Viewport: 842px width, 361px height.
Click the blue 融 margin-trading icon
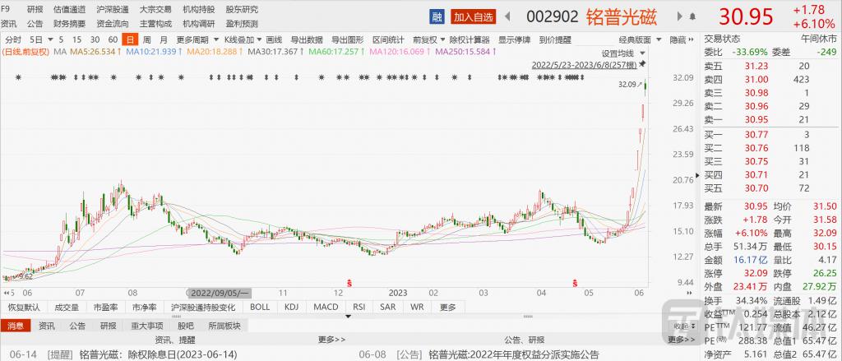coord(437,16)
